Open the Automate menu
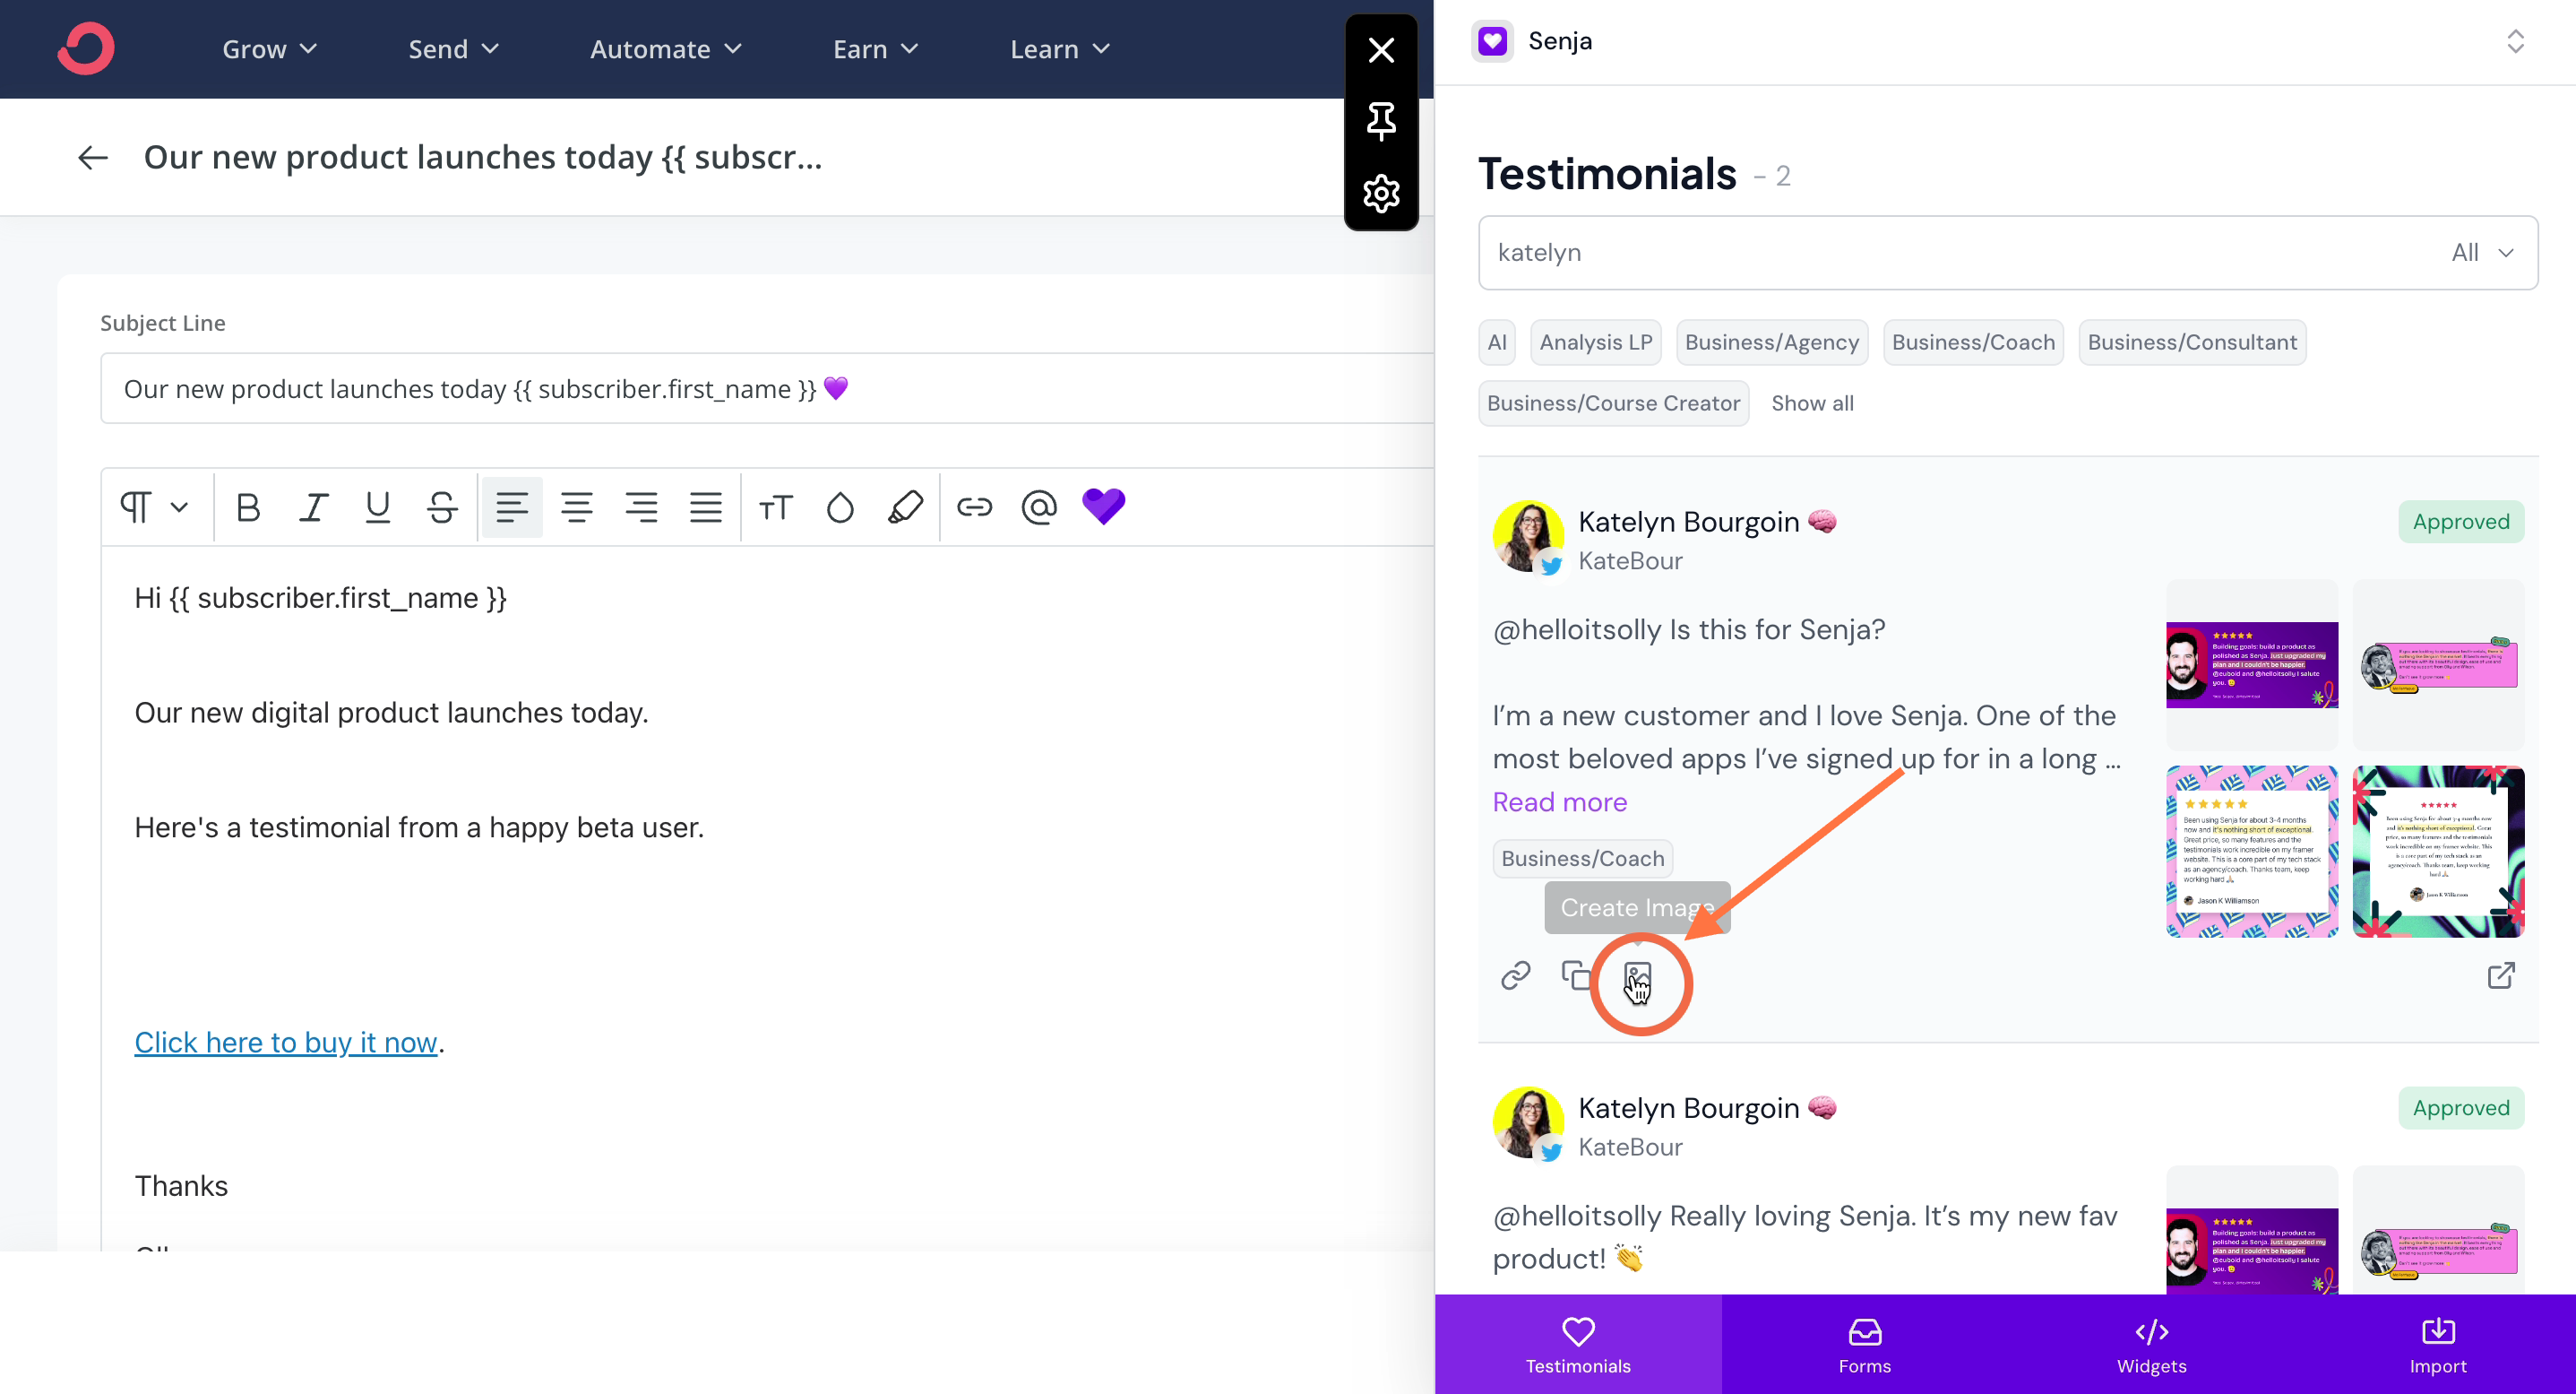The height and width of the screenshot is (1394, 2576). point(666,49)
